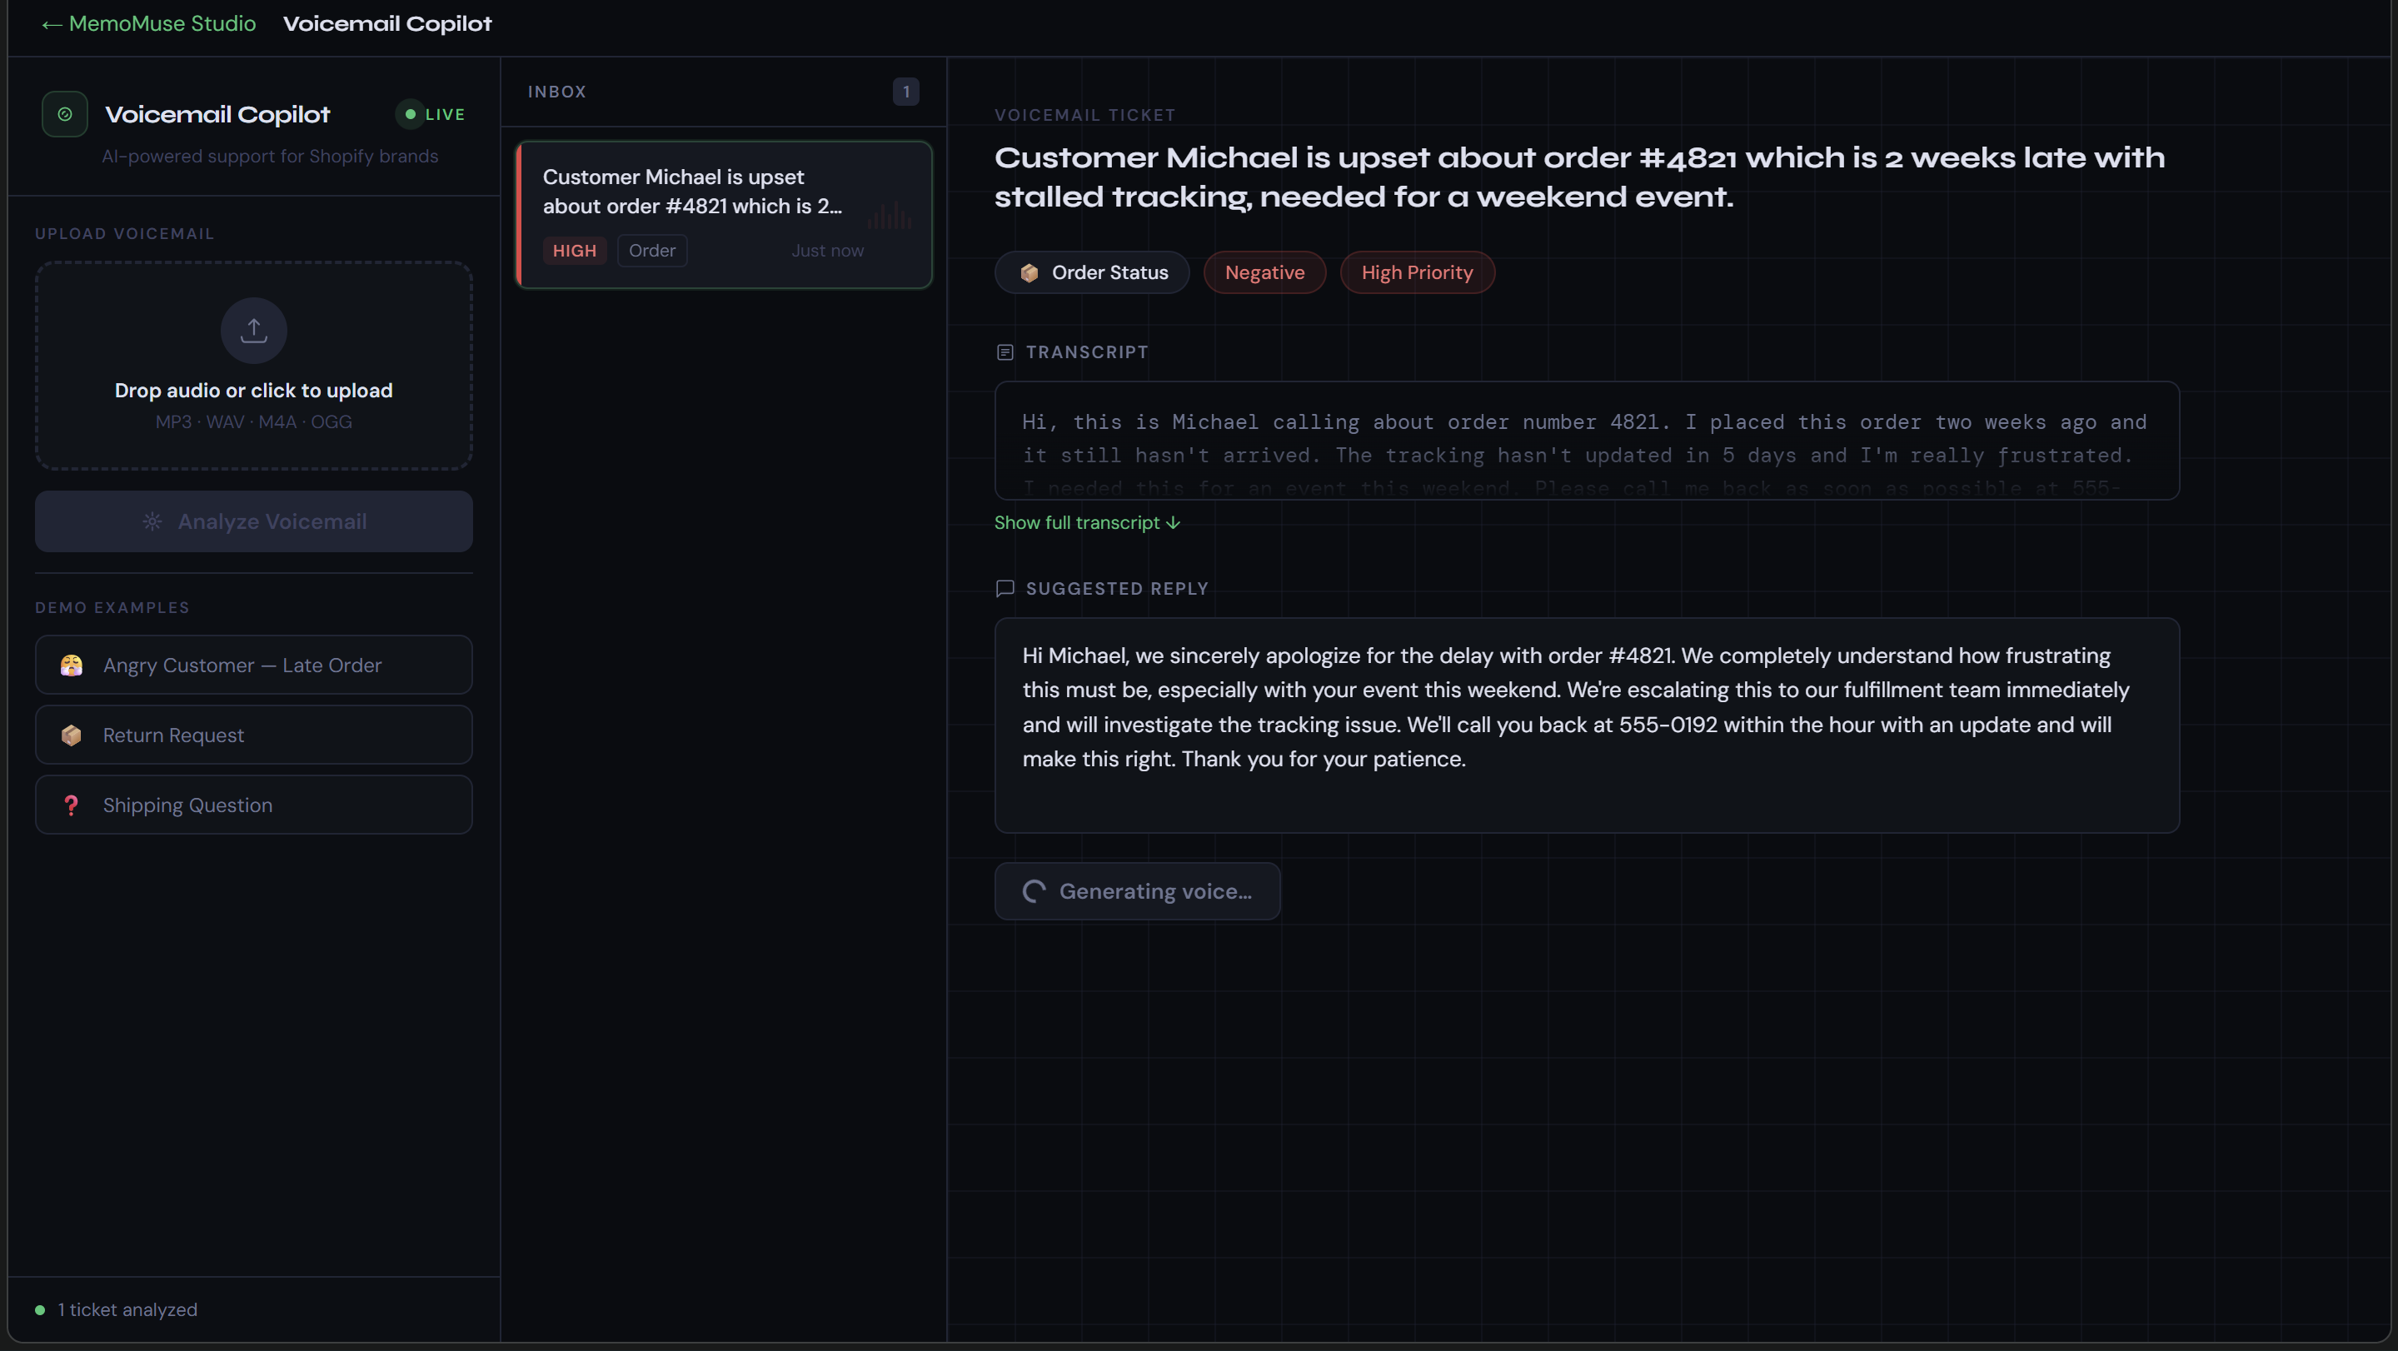Click the suggested reply chat icon
2398x1351 pixels.
click(x=1005, y=588)
